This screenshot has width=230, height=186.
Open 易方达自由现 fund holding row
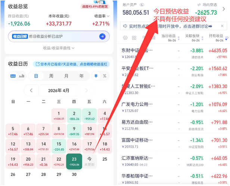click(174, 125)
